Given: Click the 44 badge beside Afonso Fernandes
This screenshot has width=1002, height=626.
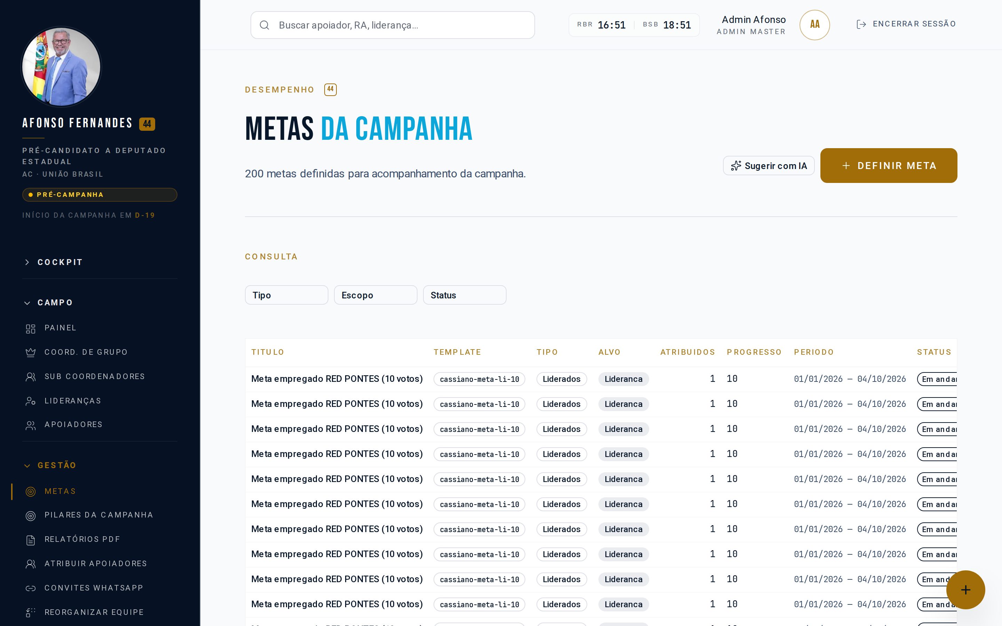Looking at the screenshot, I should click(147, 124).
